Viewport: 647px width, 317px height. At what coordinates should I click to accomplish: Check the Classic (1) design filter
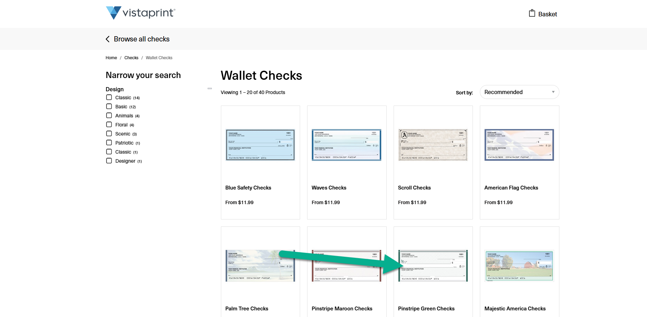click(109, 152)
